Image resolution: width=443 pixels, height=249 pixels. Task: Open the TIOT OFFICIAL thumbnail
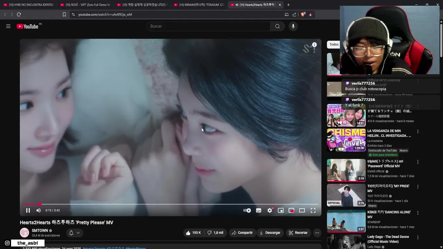[x=346, y=195]
